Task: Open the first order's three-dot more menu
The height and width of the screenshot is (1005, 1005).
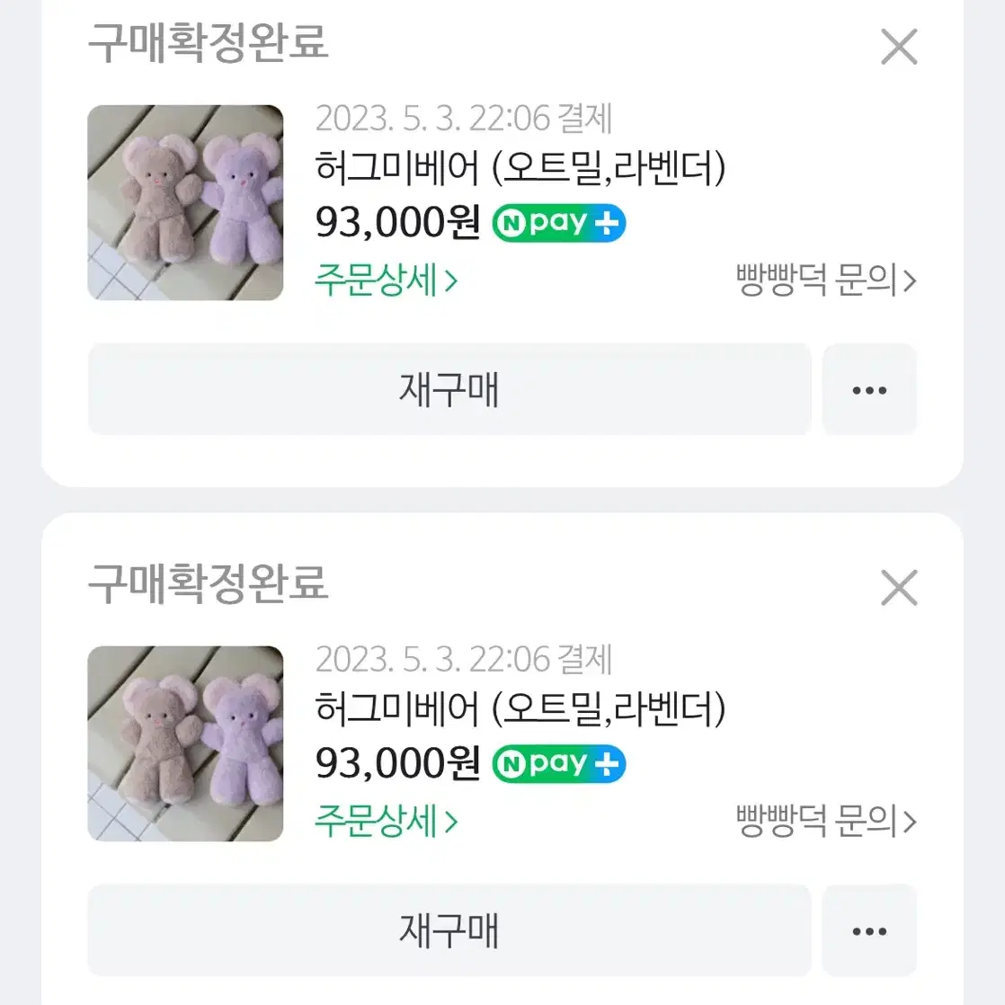Action: (869, 390)
